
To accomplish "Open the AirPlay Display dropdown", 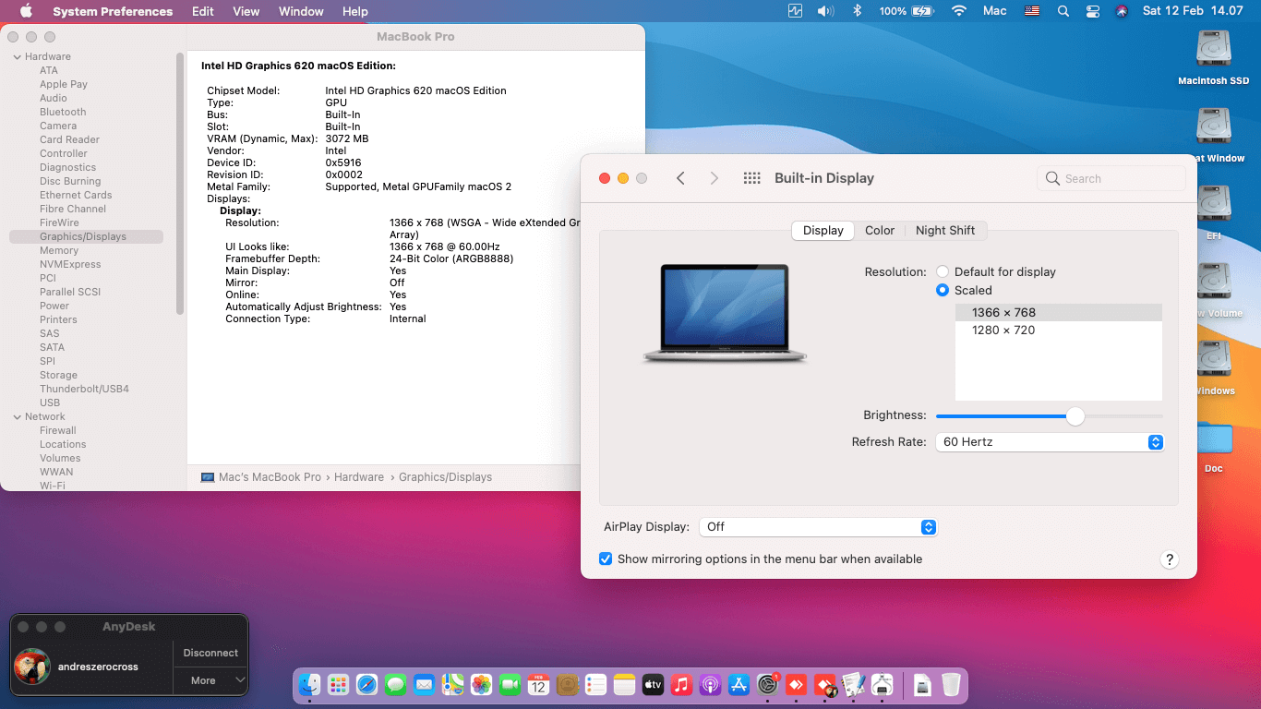I will pyautogui.click(x=819, y=527).
